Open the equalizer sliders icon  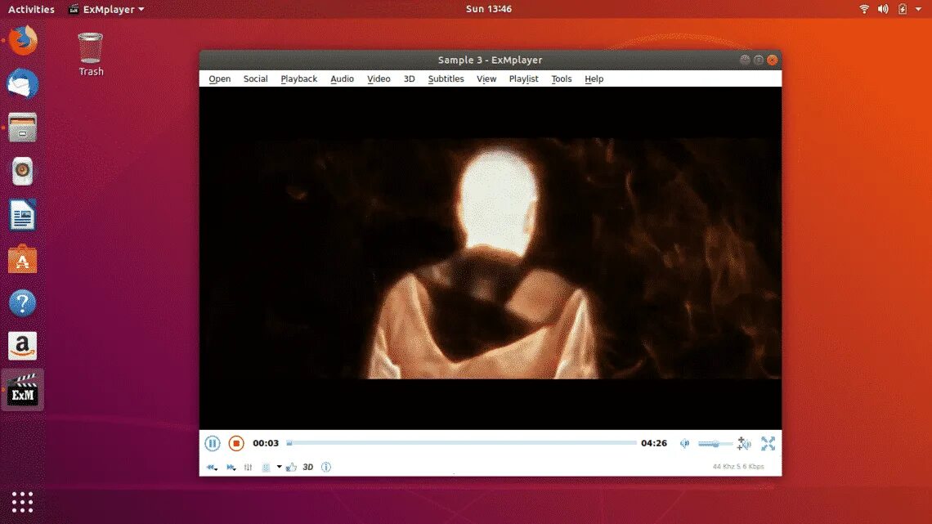click(x=248, y=468)
